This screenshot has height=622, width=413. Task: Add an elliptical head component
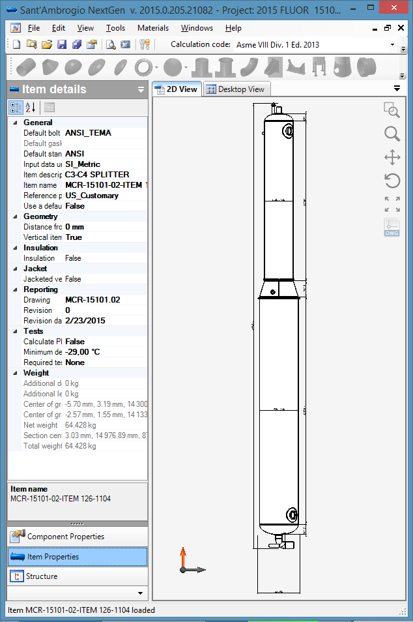coord(96,67)
